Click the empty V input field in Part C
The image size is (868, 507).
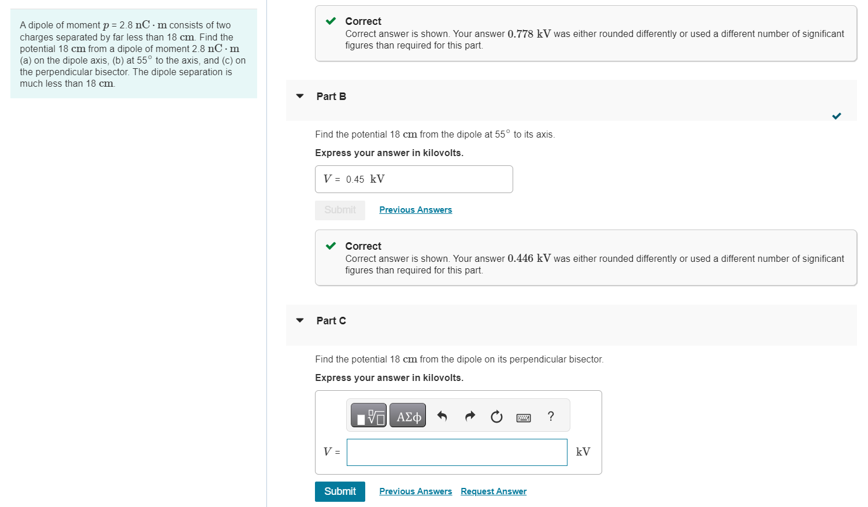[457, 452]
